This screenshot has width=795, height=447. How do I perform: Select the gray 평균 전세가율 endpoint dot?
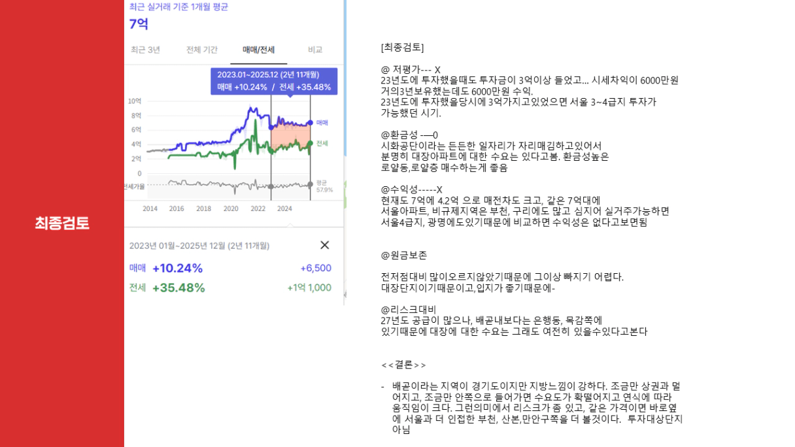310,185
